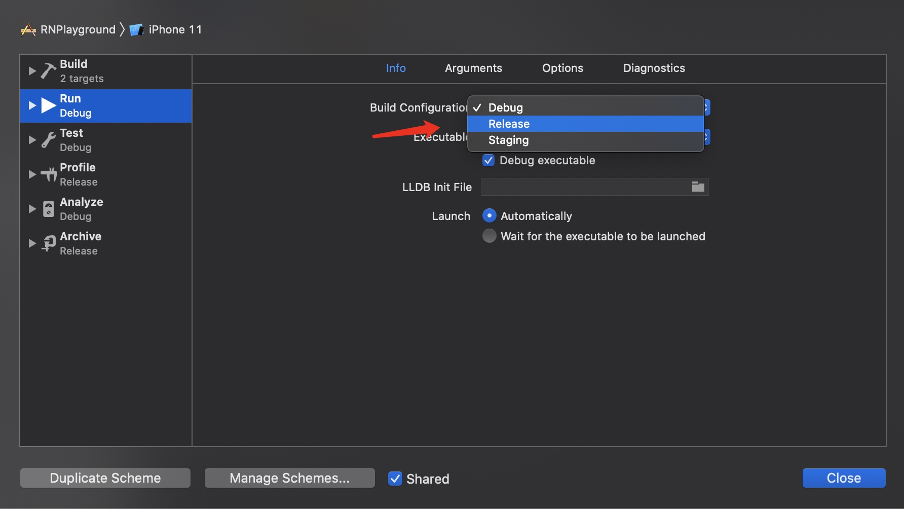Expand the Build section disclosure triangle

click(x=32, y=71)
